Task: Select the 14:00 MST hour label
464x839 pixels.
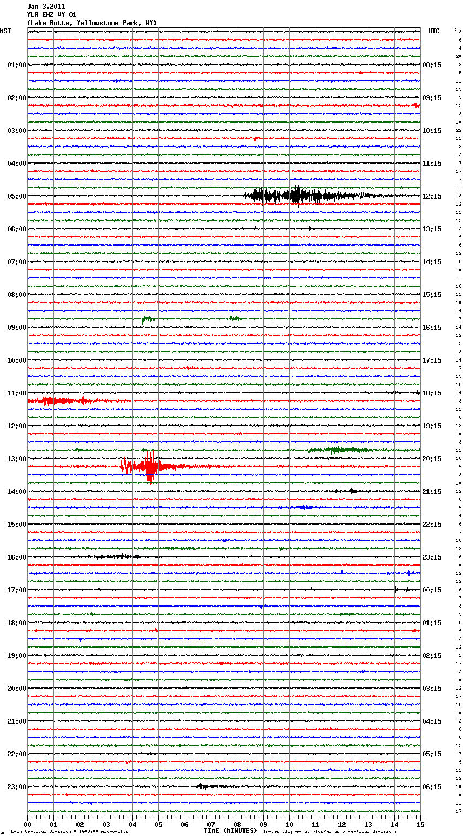Action: [x=17, y=492]
